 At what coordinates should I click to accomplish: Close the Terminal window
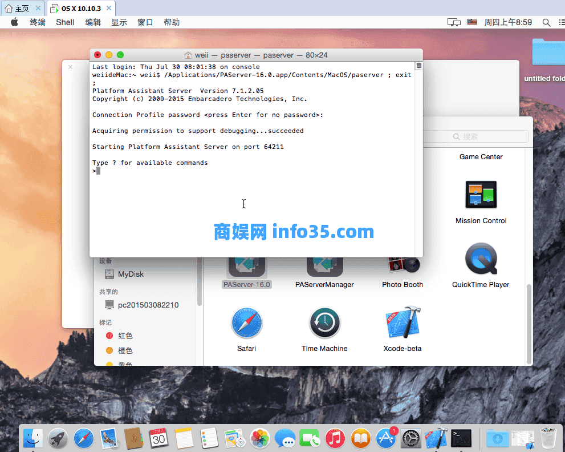click(x=97, y=55)
